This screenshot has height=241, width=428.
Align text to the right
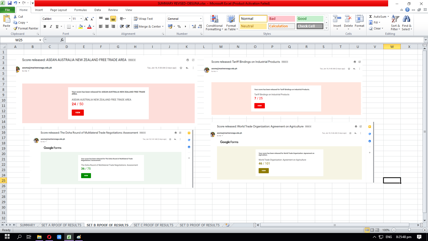113,27
